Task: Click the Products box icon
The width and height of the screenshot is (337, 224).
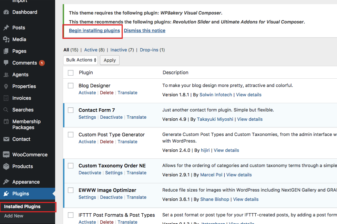Action: coord(6,166)
